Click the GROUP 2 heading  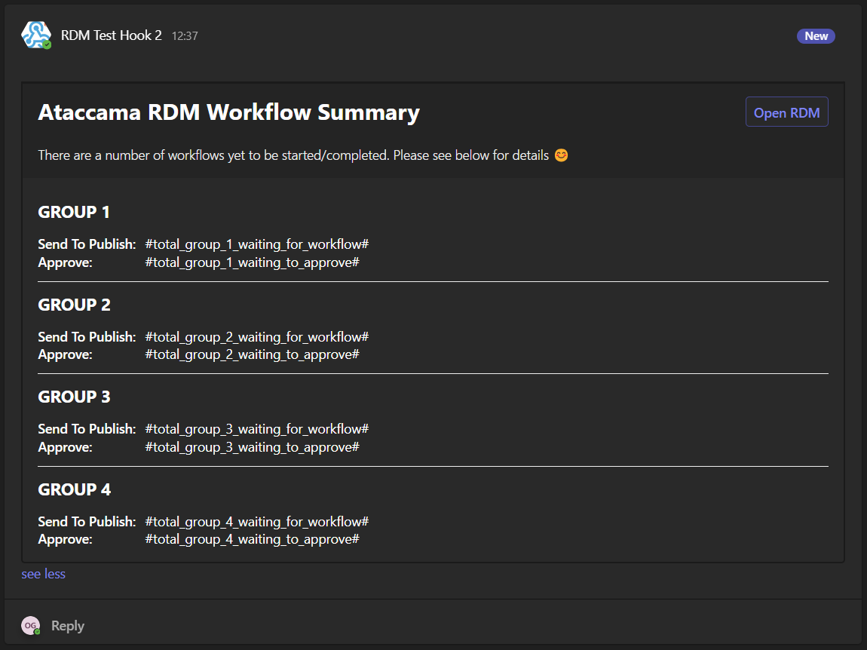(74, 305)
